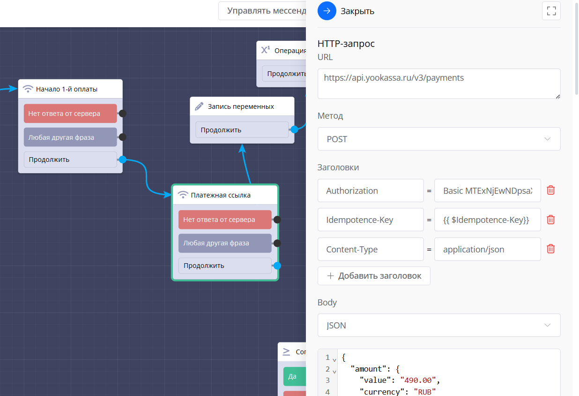
Task: Click the wifi icon on Платежная ссылка node
Action: tap(183, 195)
